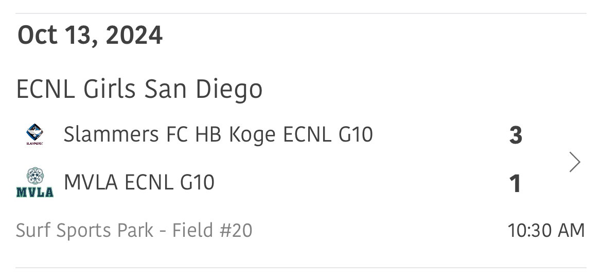
Task: Open match details with the right chevron
Action: click(575, 162)
